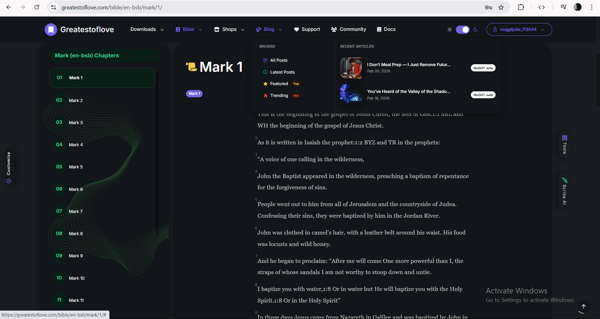Image resolution: width=600 pixels, height=319 pixels.
Task: Go to the Community page
Action: (348, 29)
